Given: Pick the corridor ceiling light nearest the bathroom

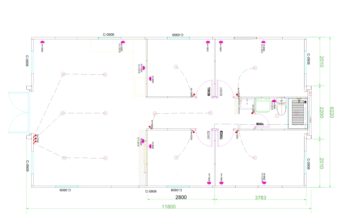Looking at the screenshot, I should point(210,113).
